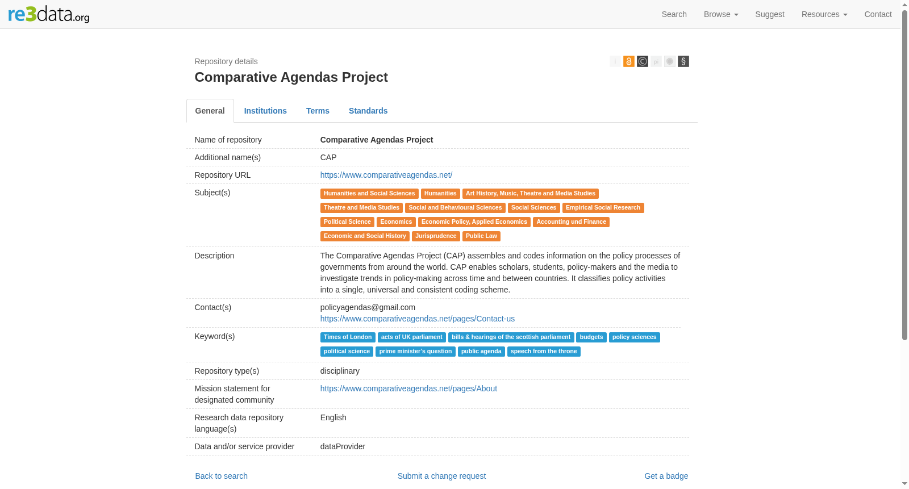Viewport: 909px width, 489px height.
Task: Click the 'policy sciences' keyword tag
Action: pos(634,337)
